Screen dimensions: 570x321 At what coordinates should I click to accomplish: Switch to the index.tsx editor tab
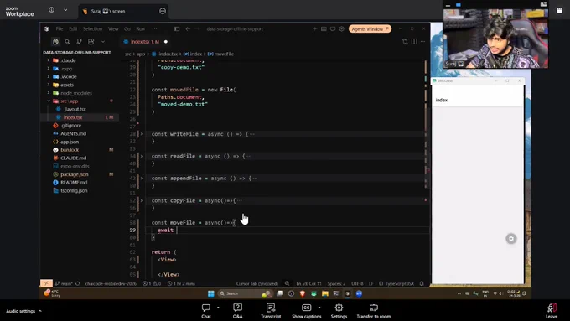(145, 42)
